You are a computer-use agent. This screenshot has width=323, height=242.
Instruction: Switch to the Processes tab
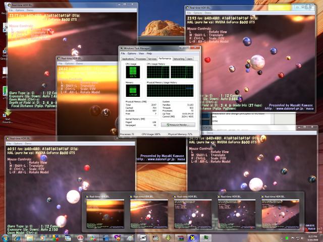141,59
